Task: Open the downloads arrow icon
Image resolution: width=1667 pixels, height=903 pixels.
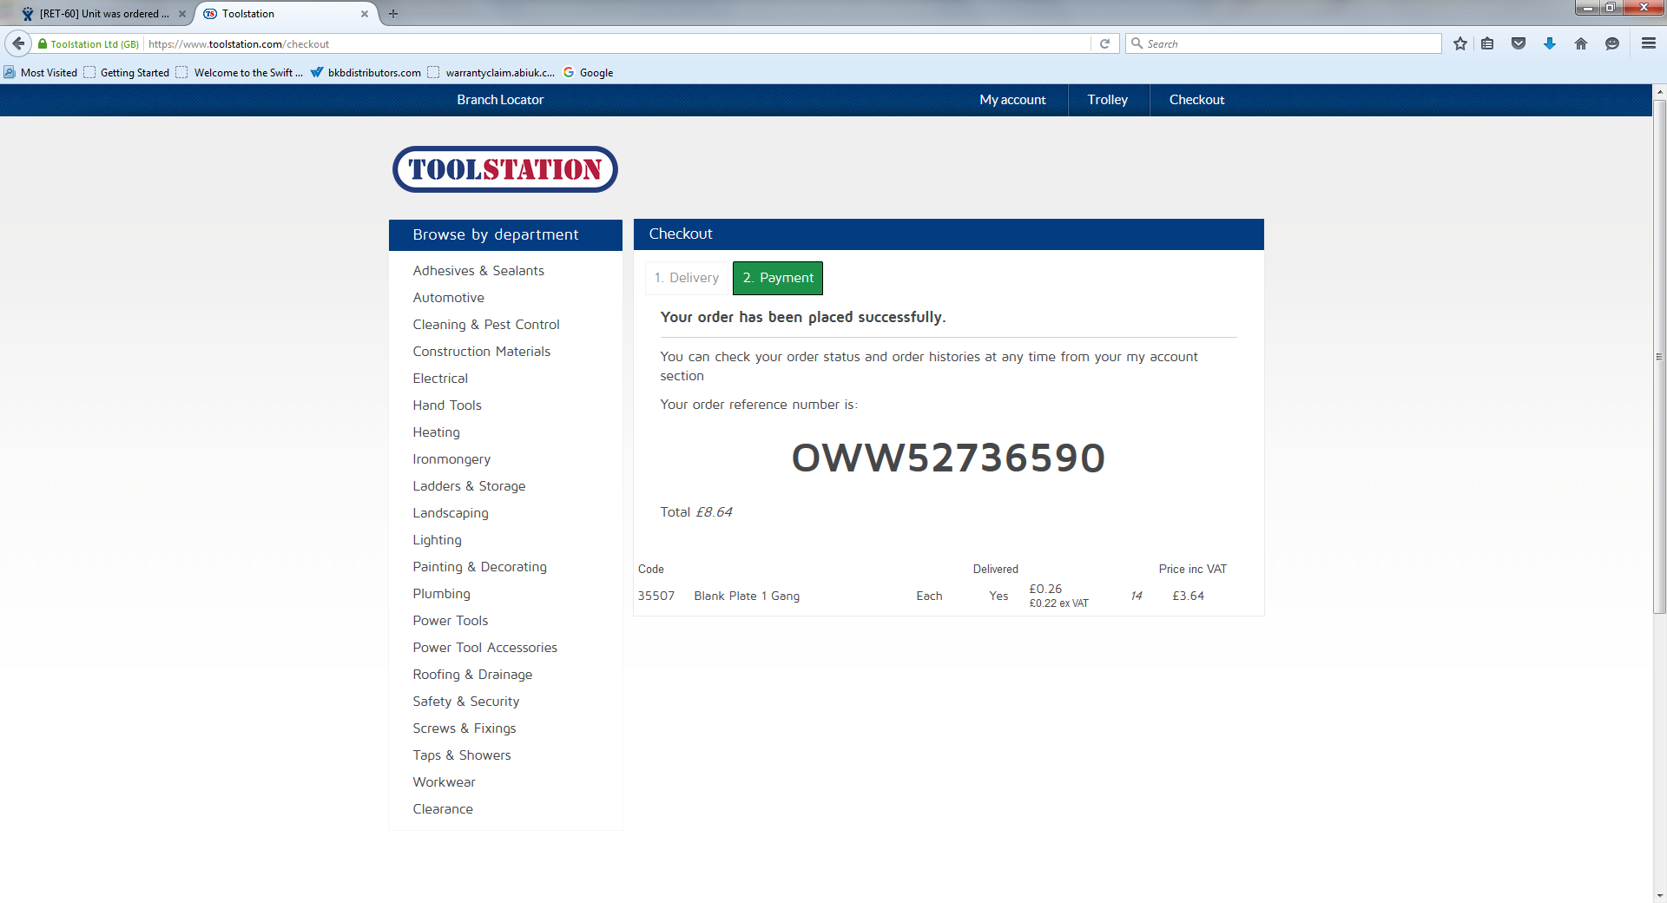Action: coord(1550,43)
